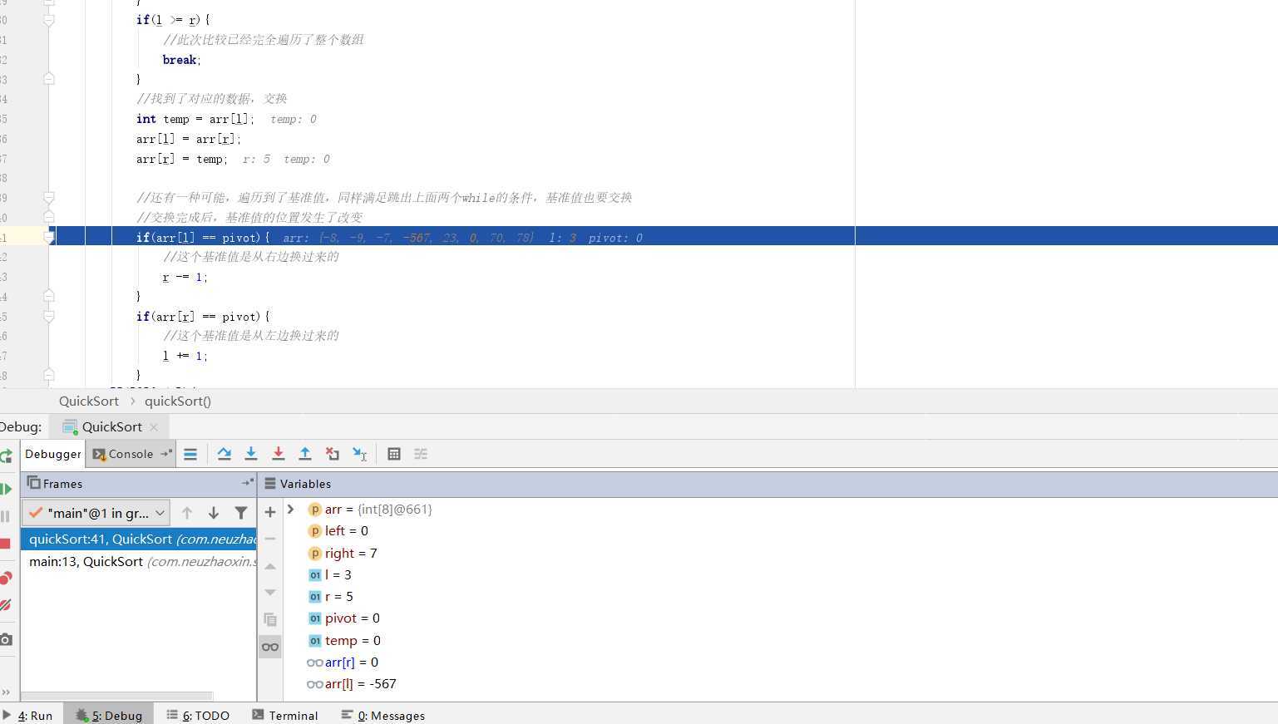Click the code line "int temp = arr[l];"

195,120
